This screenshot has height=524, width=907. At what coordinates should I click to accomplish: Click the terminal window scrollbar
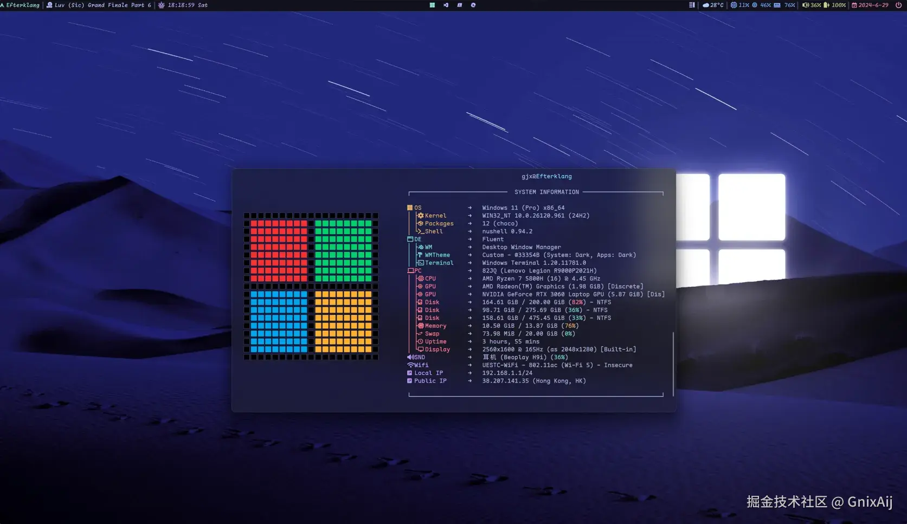tap(673, 364)
